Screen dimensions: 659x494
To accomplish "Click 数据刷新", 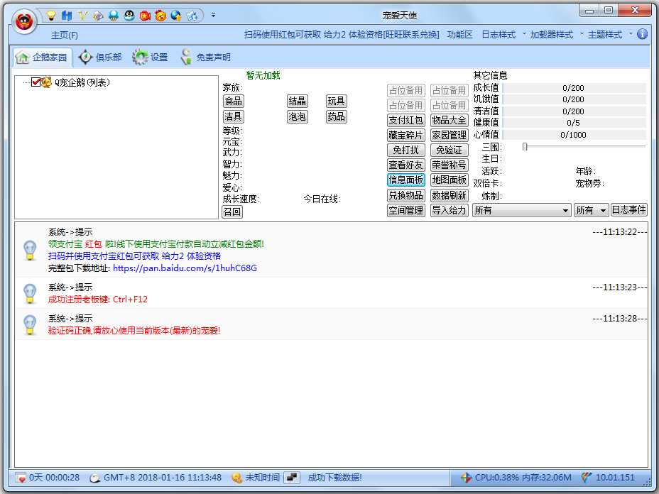I will point(450,195).
